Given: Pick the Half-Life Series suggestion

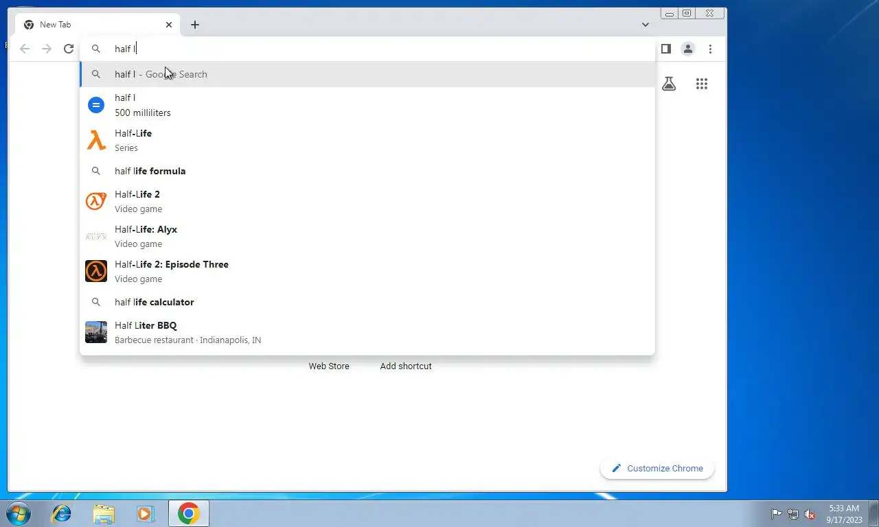Looking at the screenshot, I should pos(367,140).
